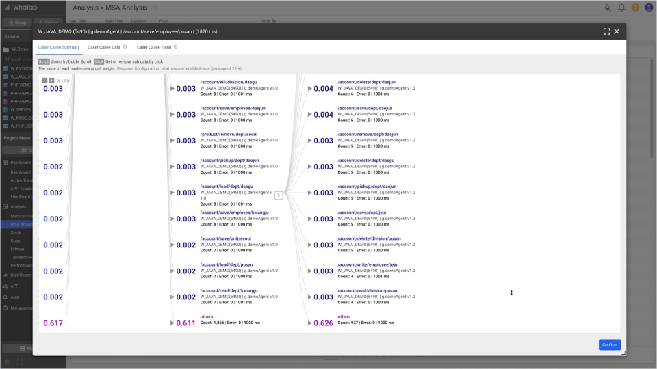Close the caller callee dialog
Viewport: 657px width, 369px height.
point(617,31)
